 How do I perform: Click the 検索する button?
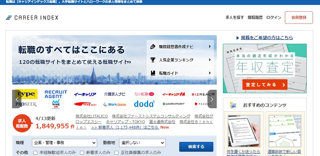pyautogui.click(x=196, y=147)
